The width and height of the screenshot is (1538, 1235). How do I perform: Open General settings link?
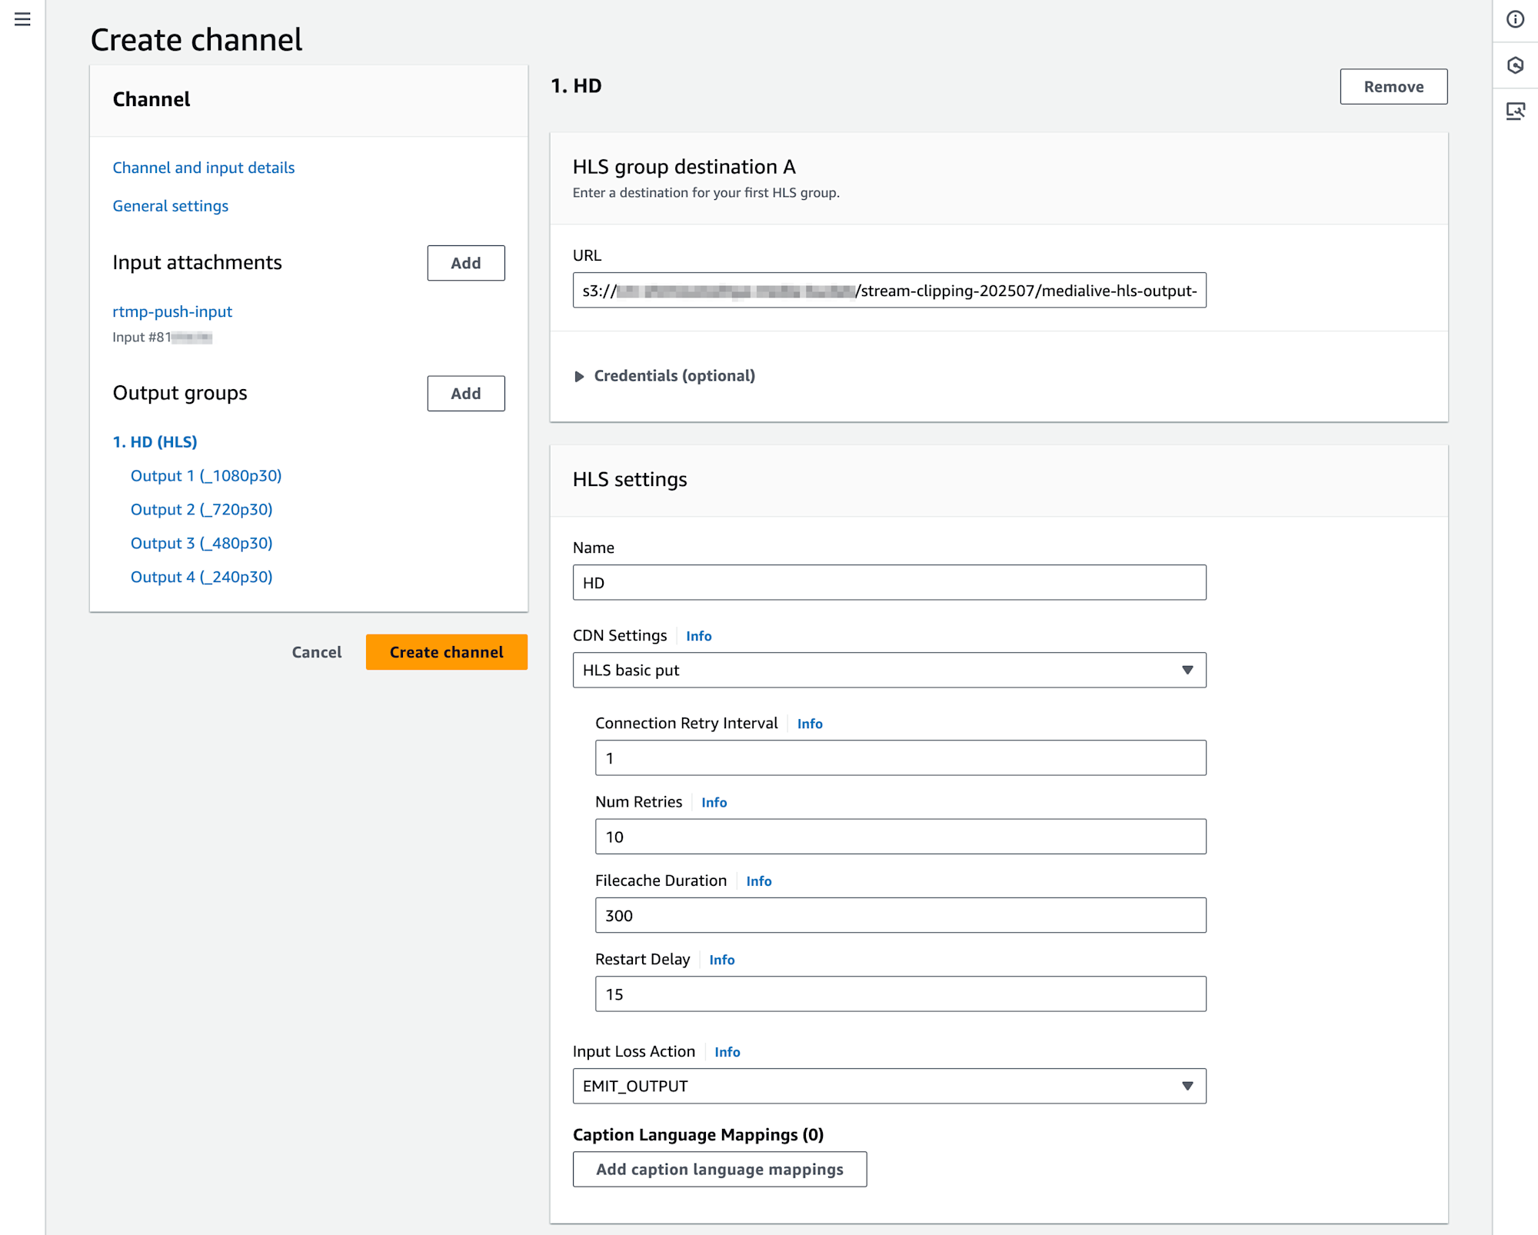(171, 206)
